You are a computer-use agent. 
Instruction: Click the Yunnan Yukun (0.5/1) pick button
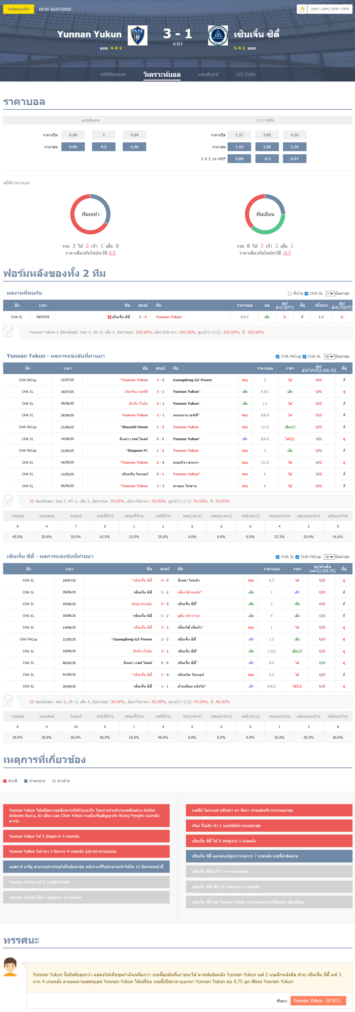coord(318,1001)
